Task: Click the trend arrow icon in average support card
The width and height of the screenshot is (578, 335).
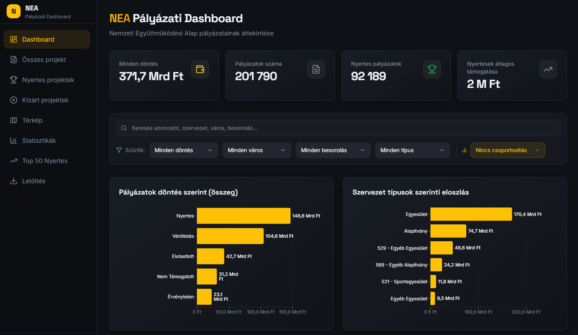Action: (548, 69)
